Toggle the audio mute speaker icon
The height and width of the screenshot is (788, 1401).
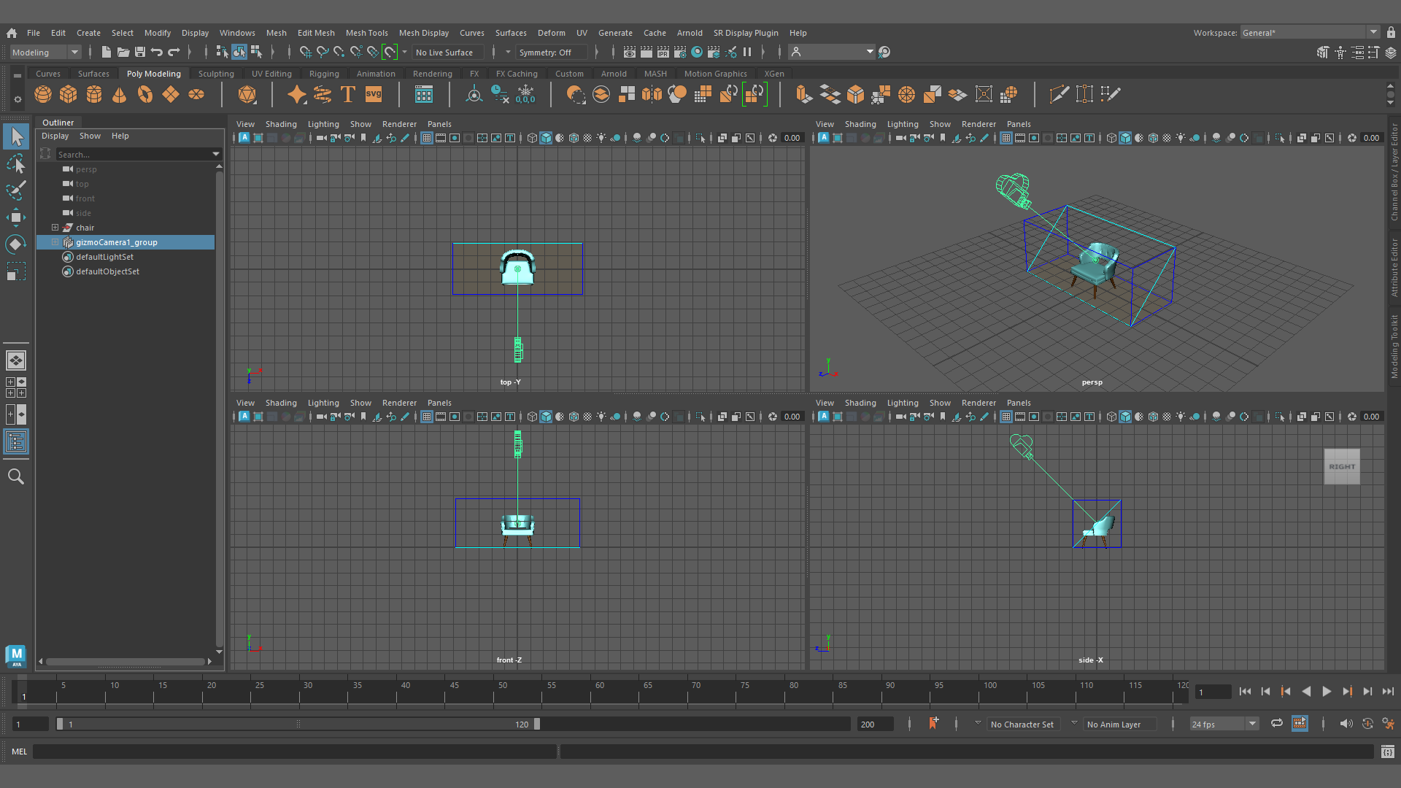pos(1346,724)
